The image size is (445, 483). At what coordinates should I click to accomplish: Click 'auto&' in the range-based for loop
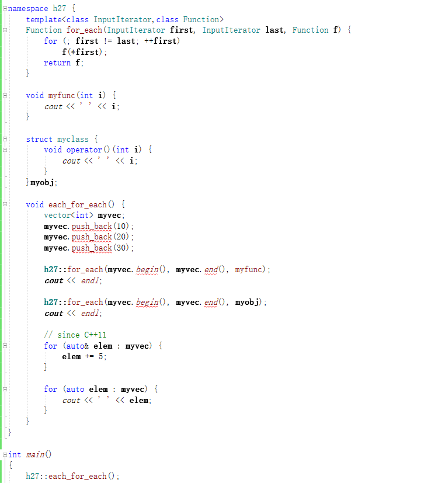click(x=77, y=346)
